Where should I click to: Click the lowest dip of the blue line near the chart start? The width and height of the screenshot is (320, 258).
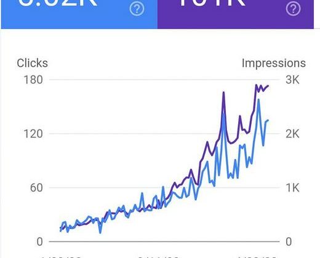point(100,233)
